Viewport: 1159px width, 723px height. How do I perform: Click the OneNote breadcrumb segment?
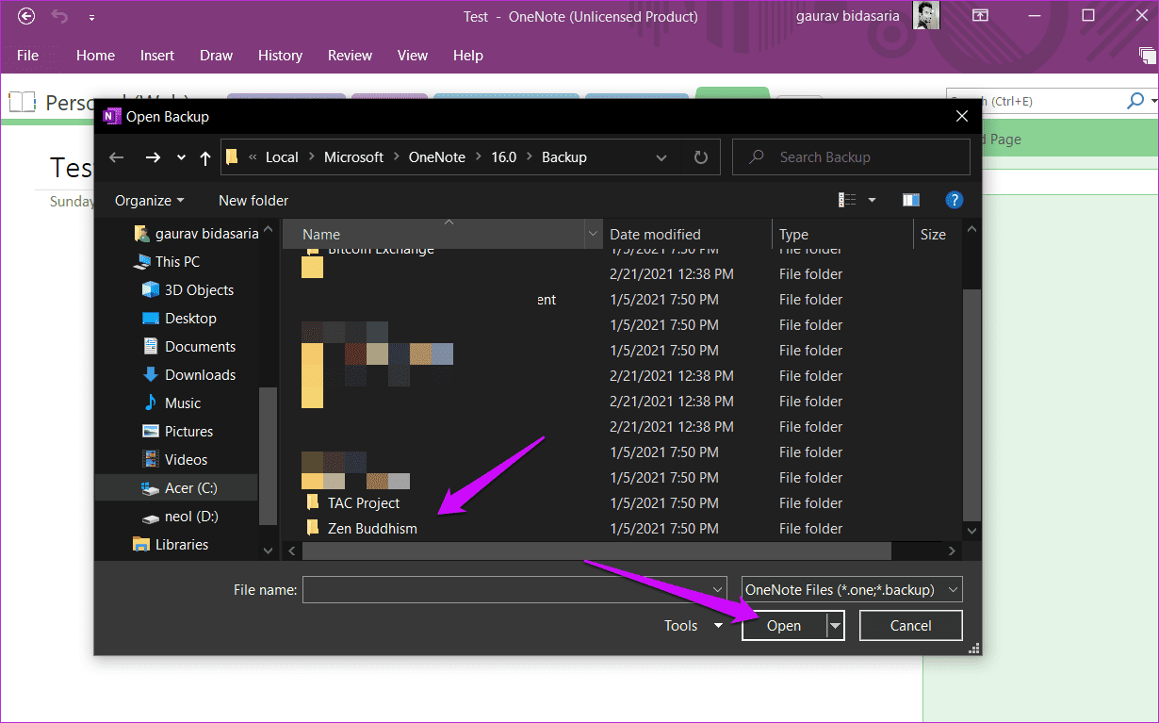point(436,157)
